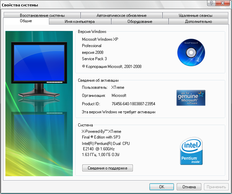Image resolution: width=232 pixels, height=194 pixels.
Task: Click the Intel Pentium inside logo
Action: [x=191, y=151]
